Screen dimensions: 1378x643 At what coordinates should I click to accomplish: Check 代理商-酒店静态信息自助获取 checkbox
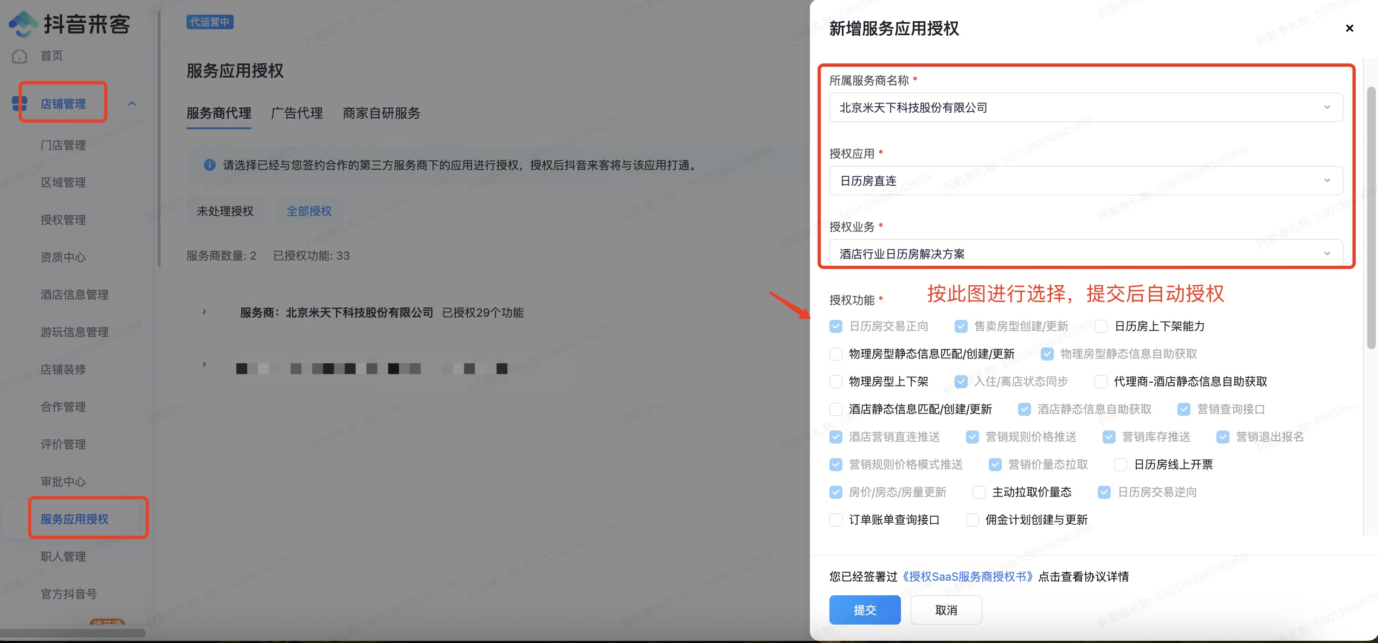[x=1101, y=382]
